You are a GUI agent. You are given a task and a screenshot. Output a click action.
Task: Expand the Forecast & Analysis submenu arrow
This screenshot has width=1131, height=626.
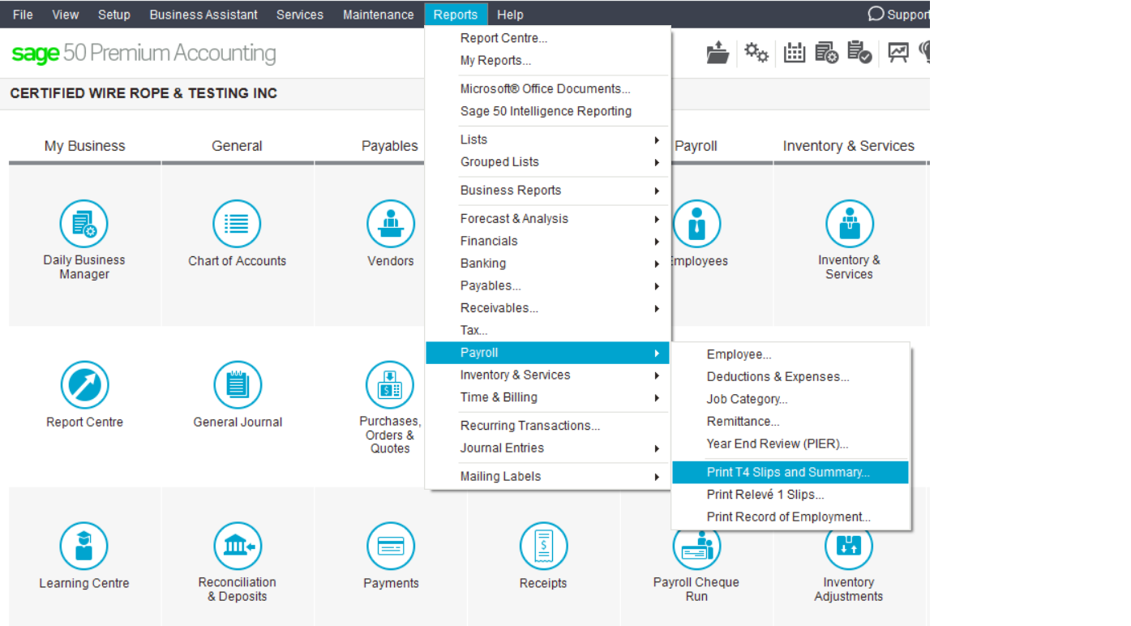(x=657, y=219)
